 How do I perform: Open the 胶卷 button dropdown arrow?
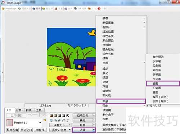[94, 125]
